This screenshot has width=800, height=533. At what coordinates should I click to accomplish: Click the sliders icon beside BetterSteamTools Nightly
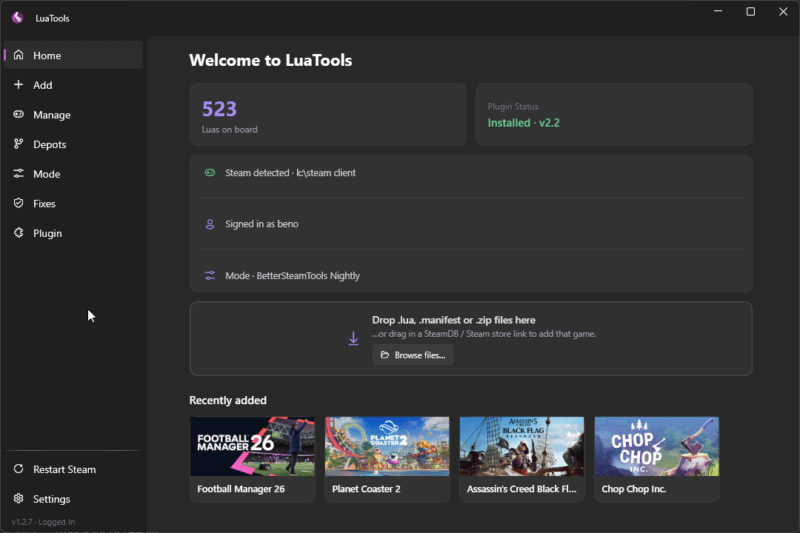coord(210,275)
